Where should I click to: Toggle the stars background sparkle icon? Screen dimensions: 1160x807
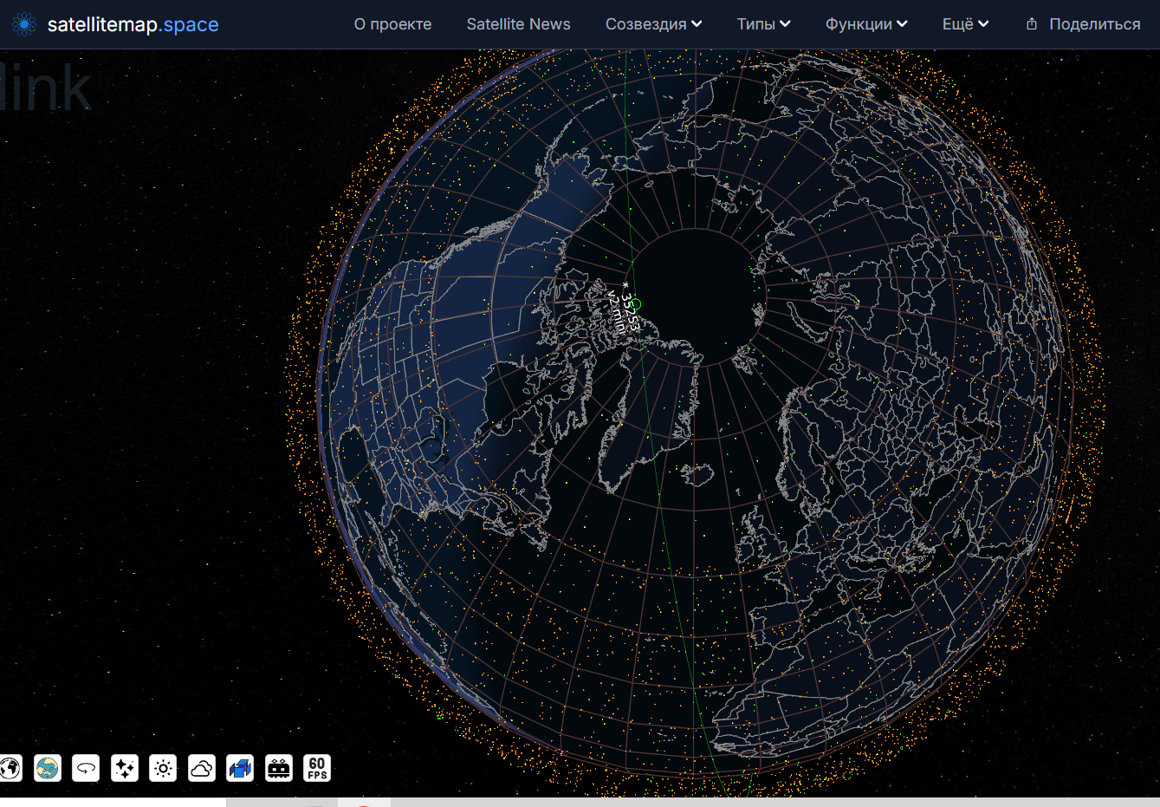click(125, 768)
